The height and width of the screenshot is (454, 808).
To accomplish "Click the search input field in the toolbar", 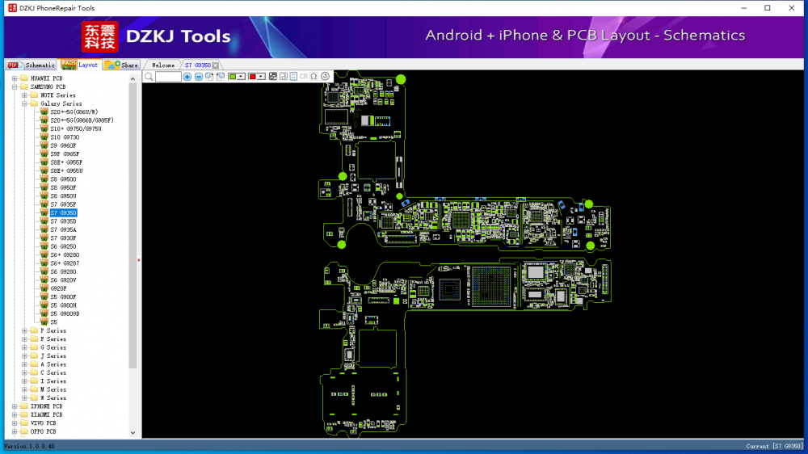I will (168, 77).
